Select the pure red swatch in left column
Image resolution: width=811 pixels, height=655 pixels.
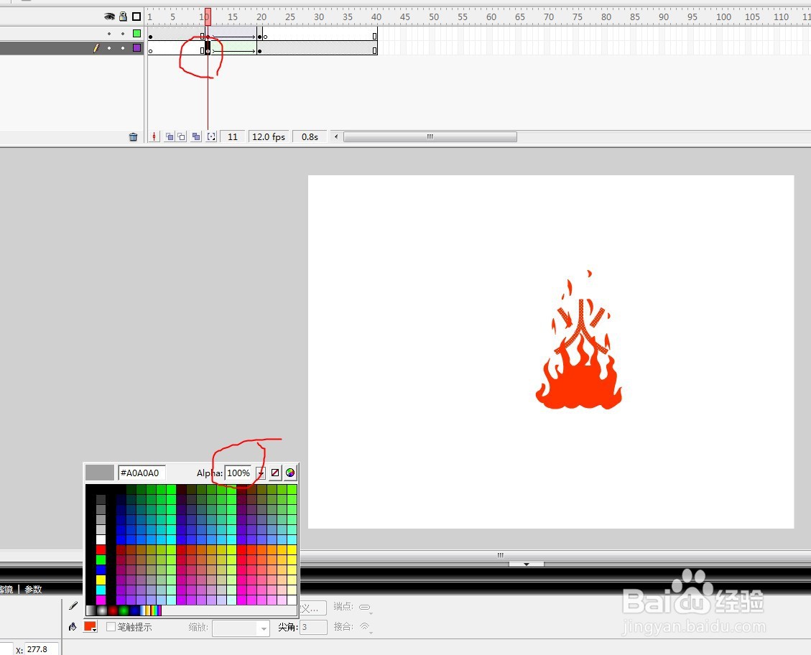click(101, 549)
